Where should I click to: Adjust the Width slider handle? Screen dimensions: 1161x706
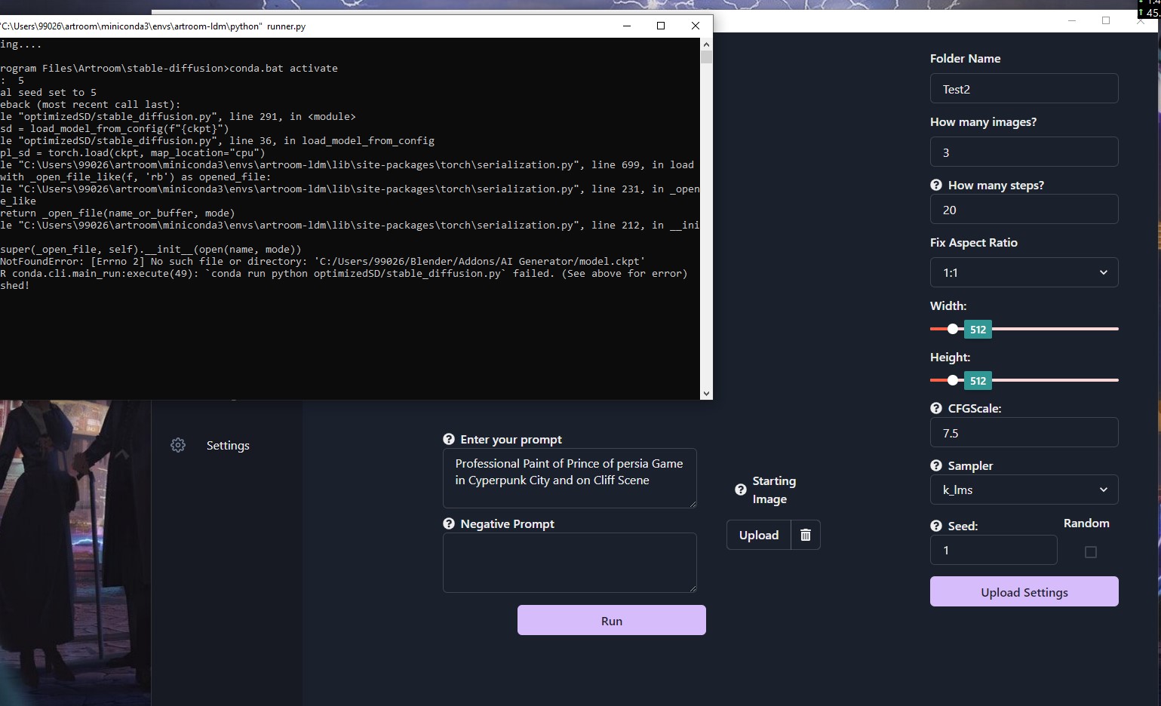point(953,329)
